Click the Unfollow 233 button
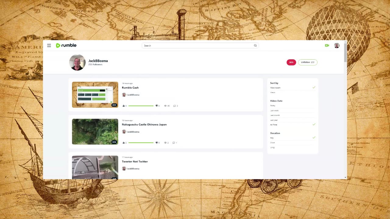This screenshot has width=390, height=219. (308, 62)
